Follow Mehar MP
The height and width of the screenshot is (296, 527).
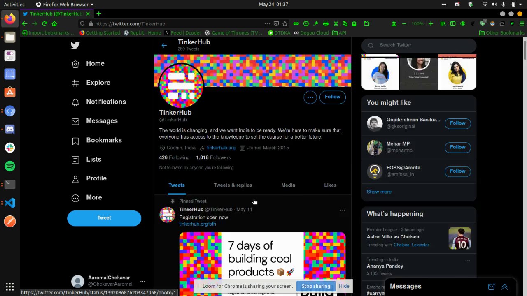(457, 147)
